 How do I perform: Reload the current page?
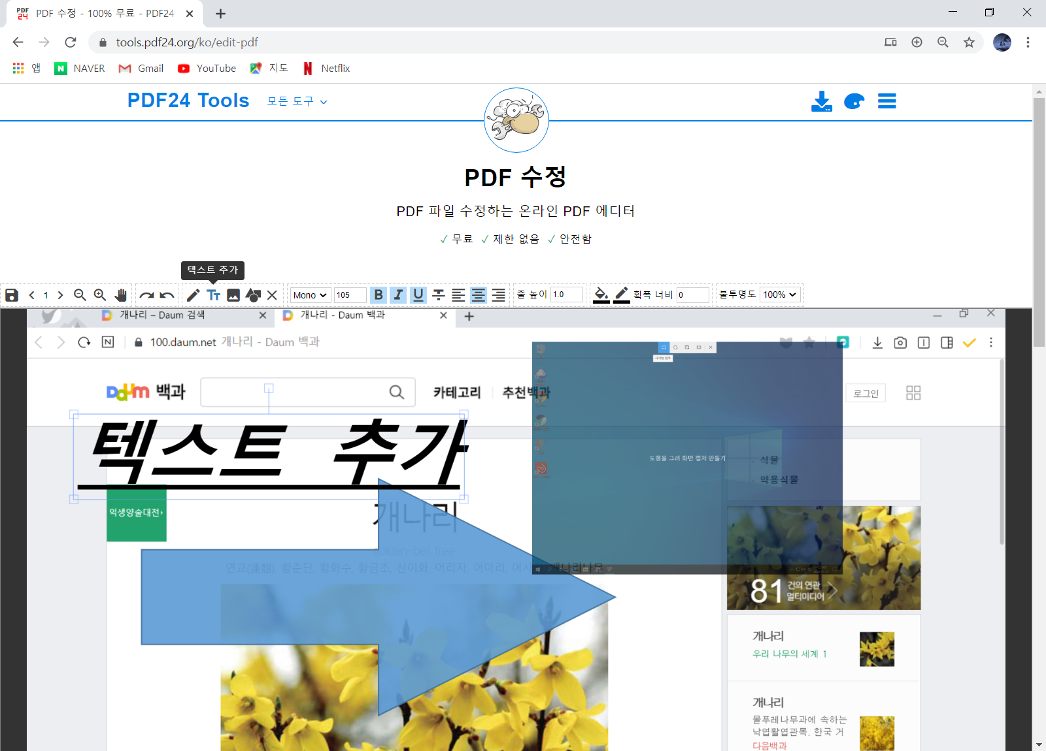pyautogui.click(x=71, y=42)
